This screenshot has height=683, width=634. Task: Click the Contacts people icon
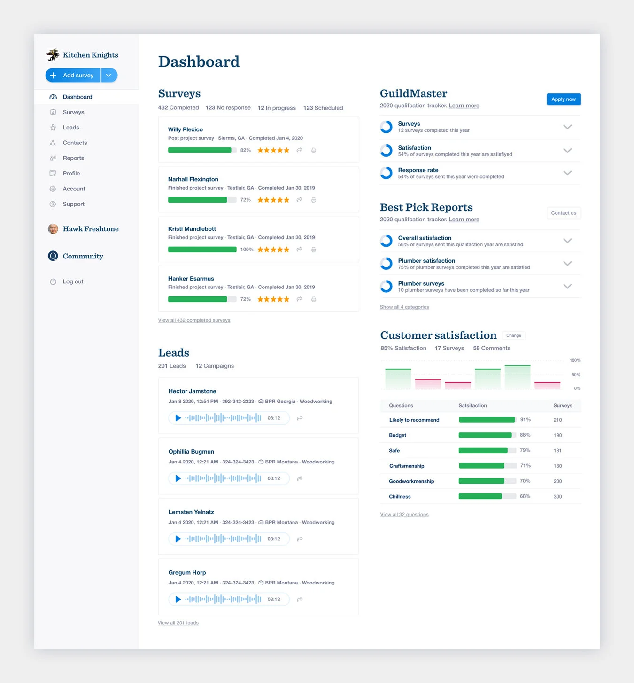pyautogui.click(x=53, y=143)
